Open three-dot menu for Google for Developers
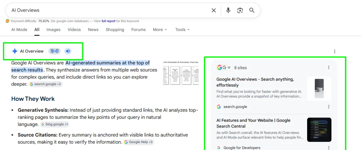The height and width of the screenshot is (150, 361). tap(329, 148)
